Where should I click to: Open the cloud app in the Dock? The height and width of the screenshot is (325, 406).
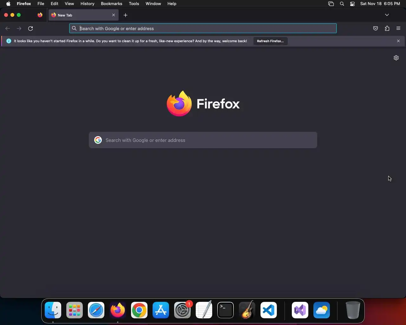pos(322,310)
